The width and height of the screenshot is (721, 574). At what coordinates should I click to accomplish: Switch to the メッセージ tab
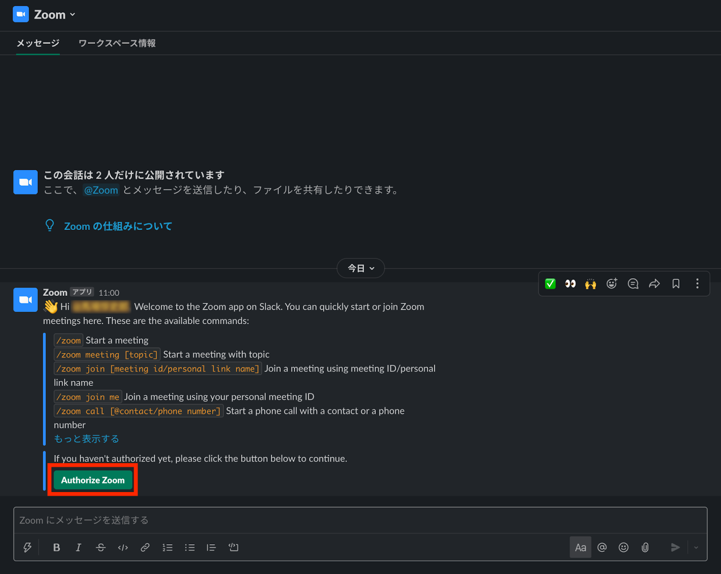[x=38, y=43]
